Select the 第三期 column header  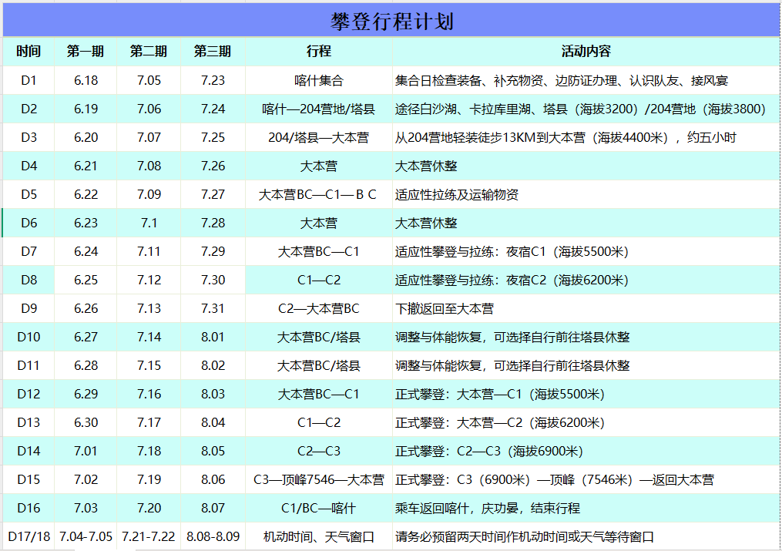coord(213,52)
